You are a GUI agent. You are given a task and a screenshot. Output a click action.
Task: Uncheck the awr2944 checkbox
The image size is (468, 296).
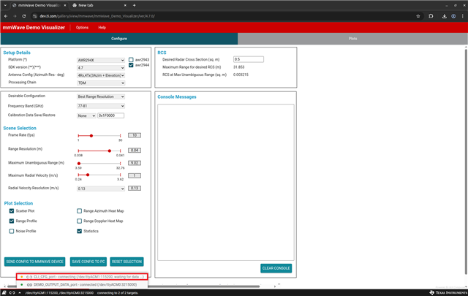point(131,65)
